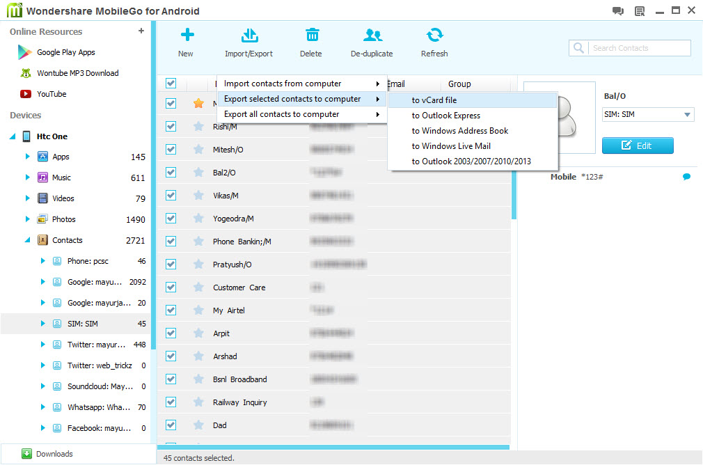Uncheck the Bal2/O contact checkbox
This screenshot has height=465, width=703.
(171, 172)
